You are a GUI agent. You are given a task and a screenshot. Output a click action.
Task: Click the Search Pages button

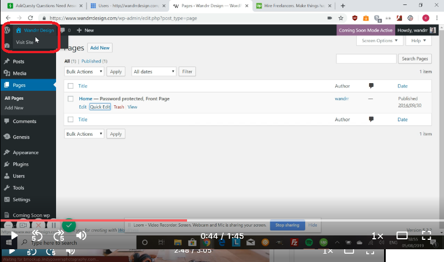pos(415,59)
